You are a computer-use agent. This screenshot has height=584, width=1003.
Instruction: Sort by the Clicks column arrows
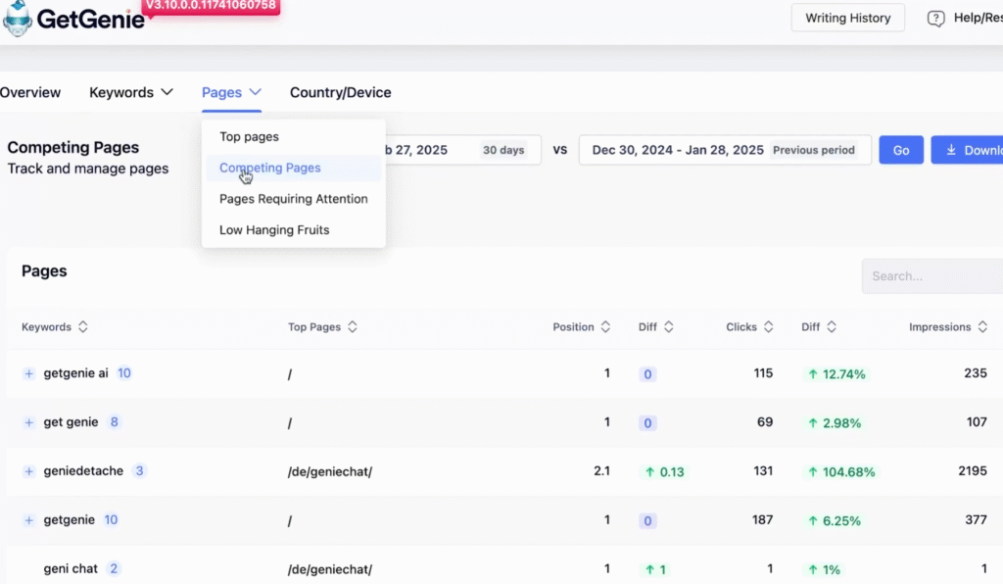768,327
